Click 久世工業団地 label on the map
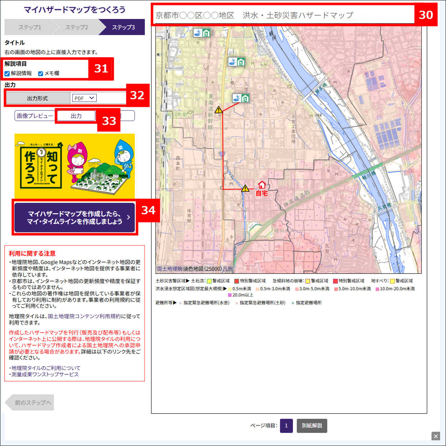This screenshot has height=446, width=446. [x=293, y=129]
